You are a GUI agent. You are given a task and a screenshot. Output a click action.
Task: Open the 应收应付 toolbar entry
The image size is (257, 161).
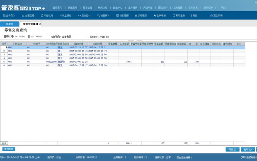click(85, 15)
